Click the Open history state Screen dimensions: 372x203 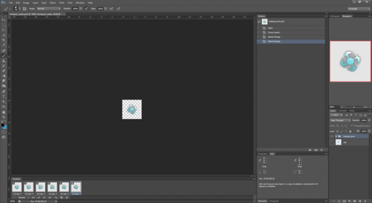tap(271, 28)
